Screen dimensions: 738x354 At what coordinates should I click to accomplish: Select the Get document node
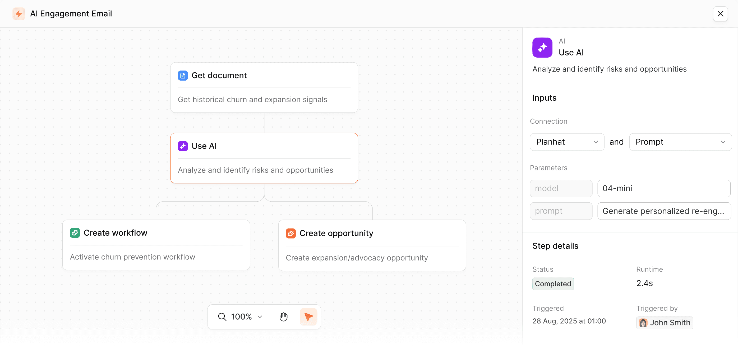(x=264, y=88)
